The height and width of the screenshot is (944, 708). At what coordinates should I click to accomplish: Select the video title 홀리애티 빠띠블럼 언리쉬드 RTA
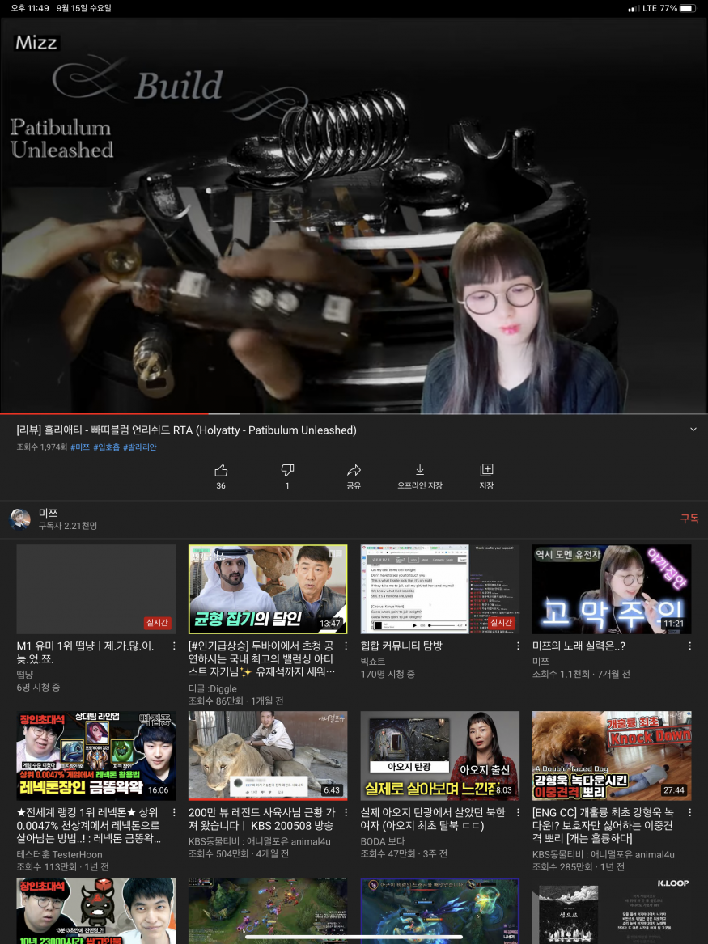[187, 430]
